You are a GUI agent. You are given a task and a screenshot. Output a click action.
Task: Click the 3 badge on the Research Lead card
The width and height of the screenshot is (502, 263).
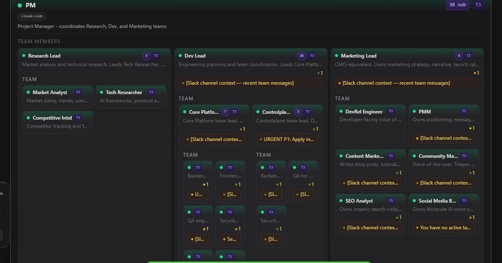coord(146,55)
